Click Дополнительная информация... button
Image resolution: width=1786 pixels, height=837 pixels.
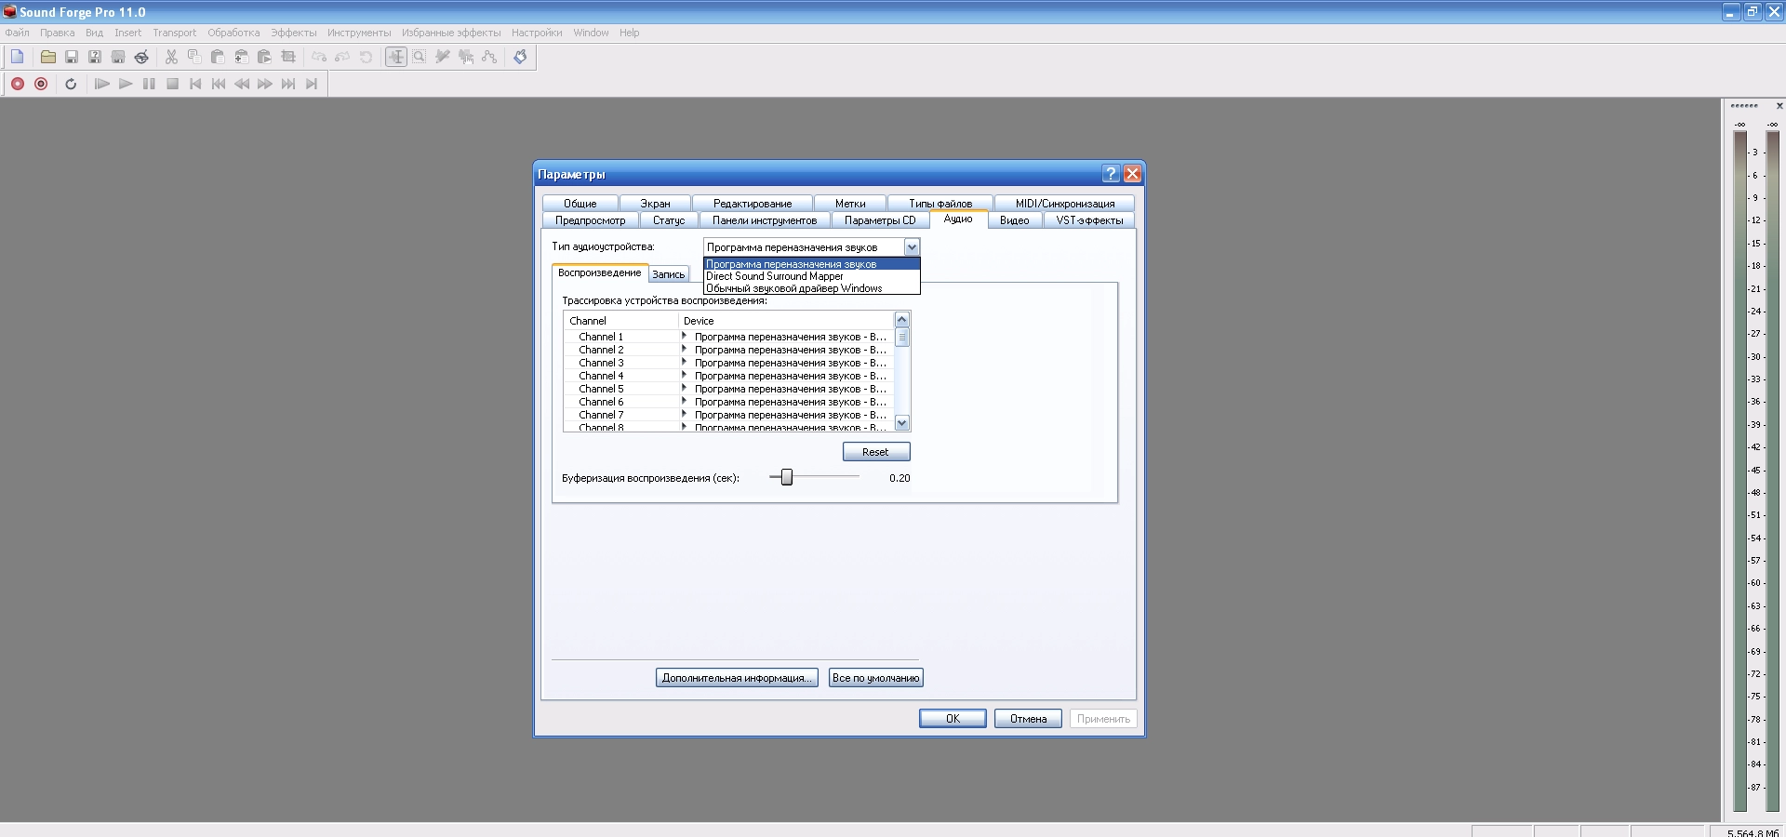point(737,678)
